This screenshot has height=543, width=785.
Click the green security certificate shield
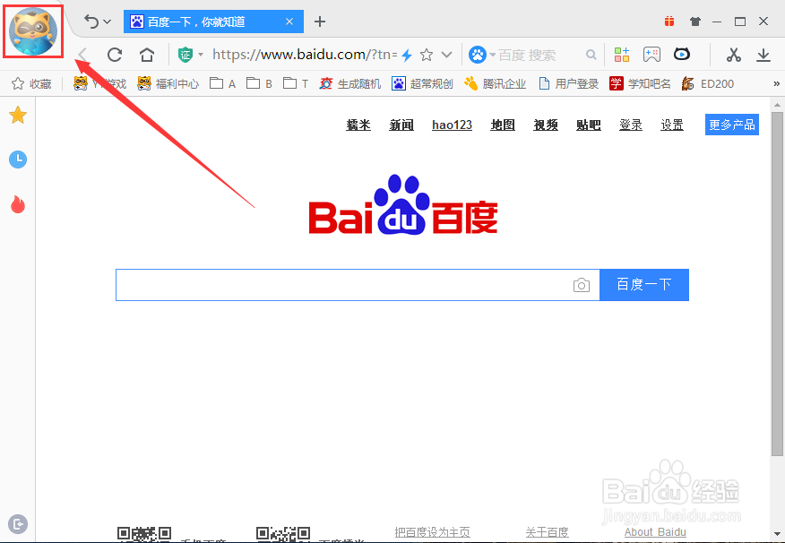coord(185,55)
